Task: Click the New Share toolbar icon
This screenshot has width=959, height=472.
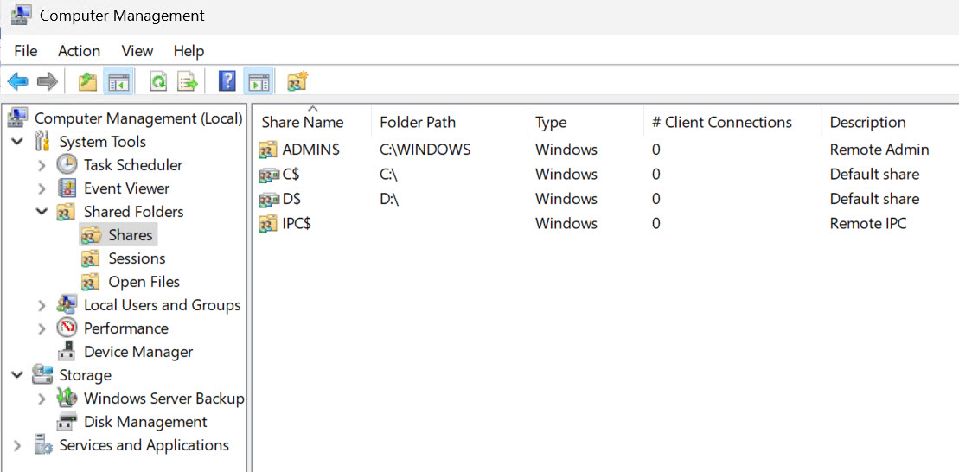Action: tap(297, 81)
